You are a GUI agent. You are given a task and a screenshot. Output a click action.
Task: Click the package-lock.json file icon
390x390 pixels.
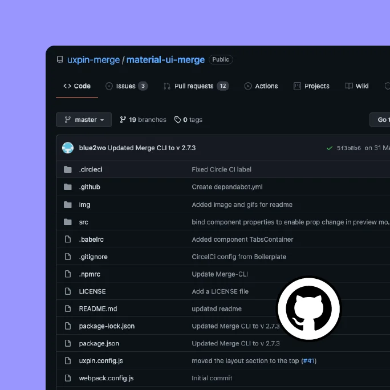68,326
